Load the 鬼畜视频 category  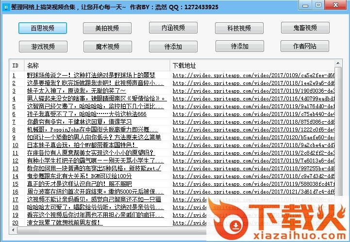click(x=305, y=28)
